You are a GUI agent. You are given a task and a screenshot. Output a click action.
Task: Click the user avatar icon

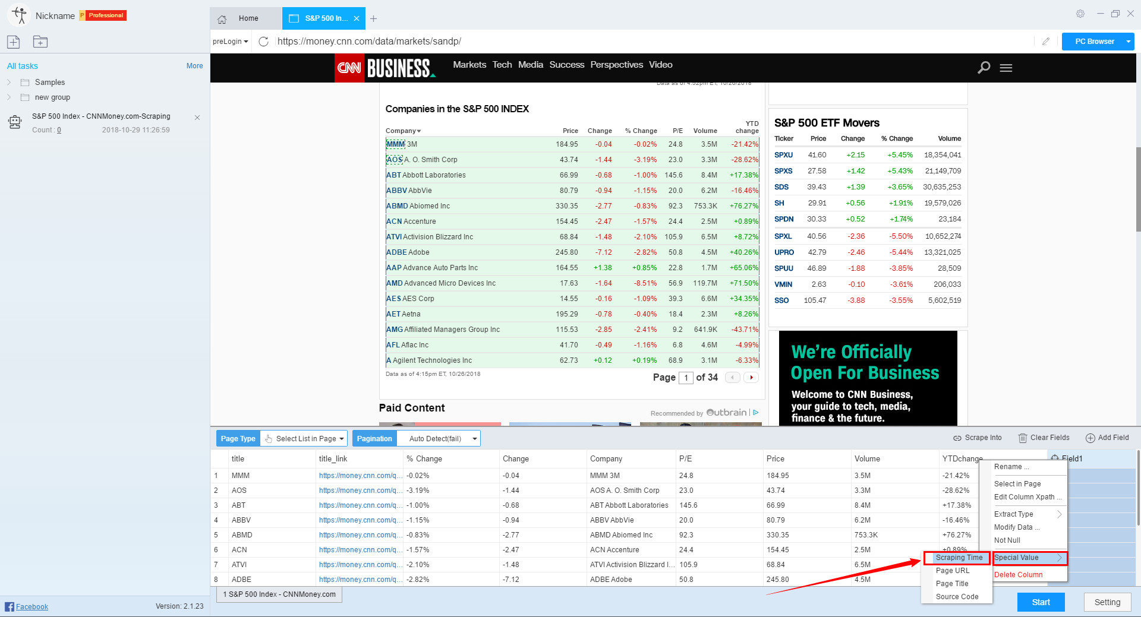pyautogui.click(x=19, y=15)
